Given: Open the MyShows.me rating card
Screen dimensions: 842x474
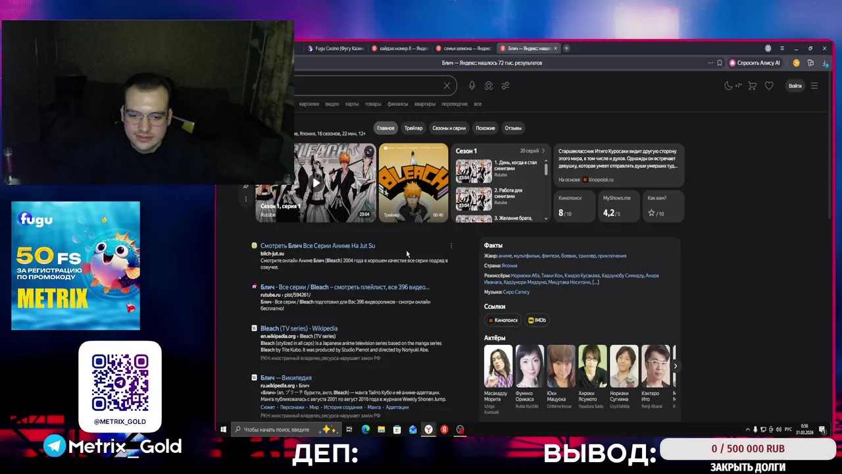Looking at the screenshot, I should [618, 207].
